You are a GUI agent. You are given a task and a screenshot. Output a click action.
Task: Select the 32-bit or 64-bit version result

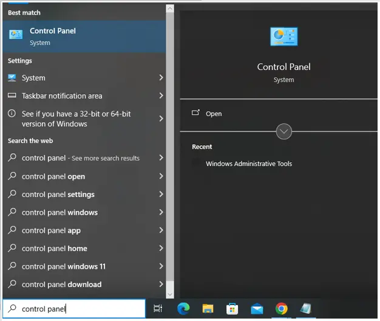84,119
